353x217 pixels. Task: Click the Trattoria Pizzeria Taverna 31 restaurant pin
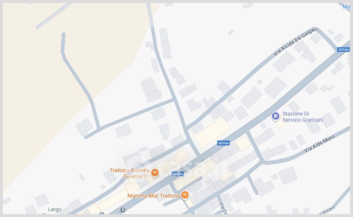pos(155,173)
